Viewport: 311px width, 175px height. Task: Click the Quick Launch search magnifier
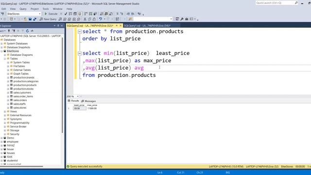296,3
